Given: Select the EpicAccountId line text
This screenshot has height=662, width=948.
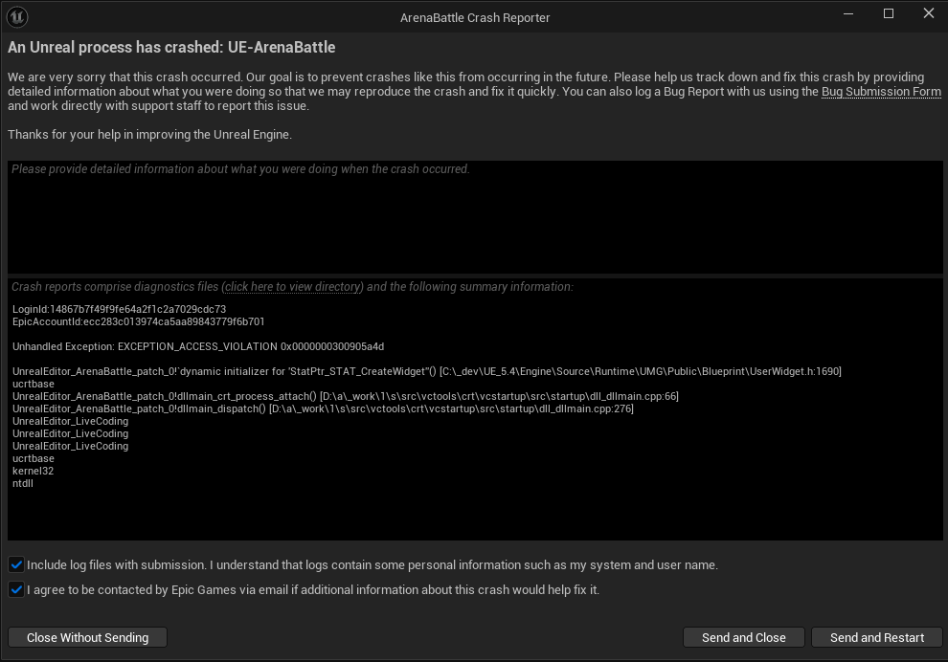Looking at the screenshot, I should [139, 322].
